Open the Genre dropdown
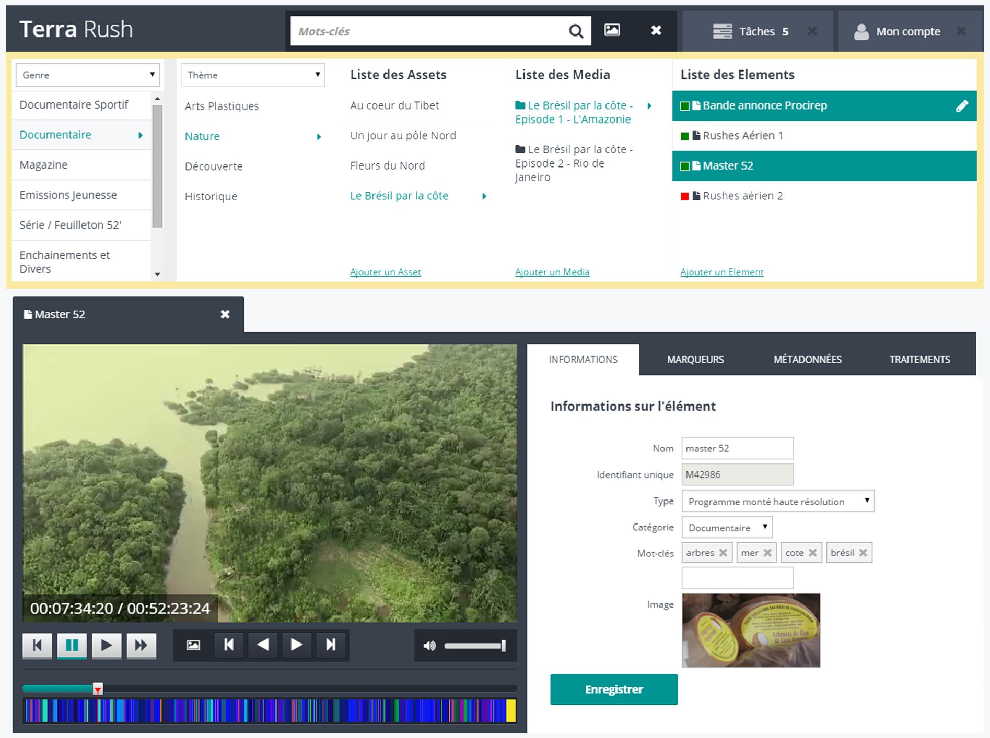 tap(87, 75)
